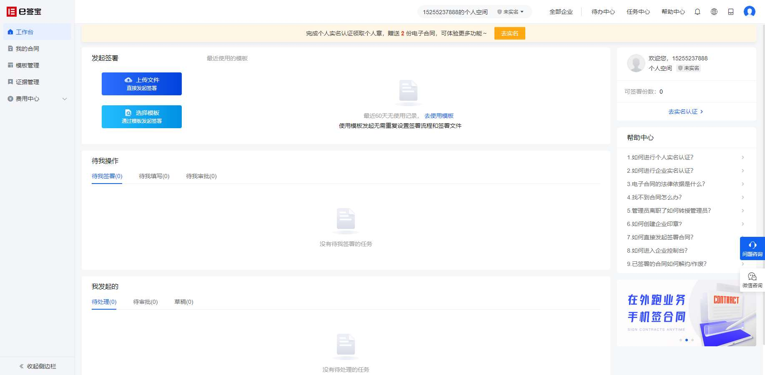Open 帮助中心 from top navigation

673,12
